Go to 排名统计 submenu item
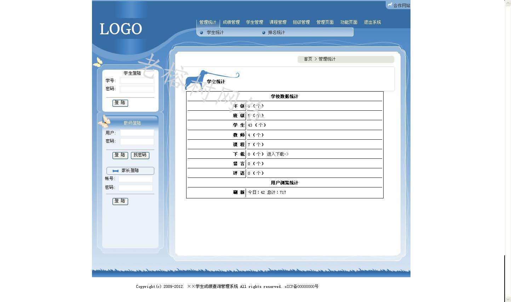Viewport: 511px width, 302px height. tap(276, 33)
